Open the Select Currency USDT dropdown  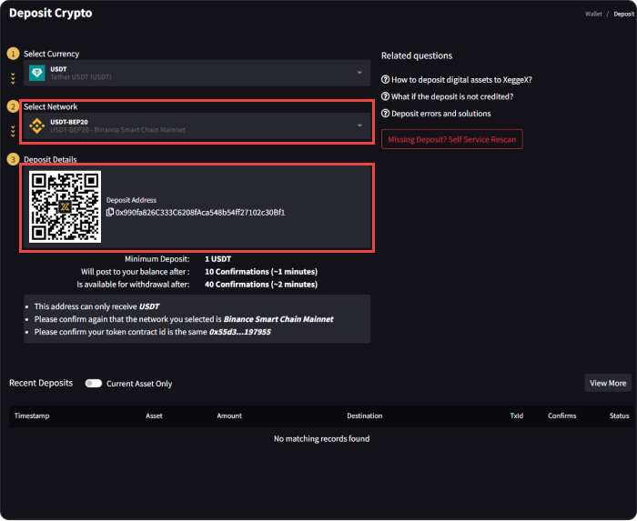tap(197, 73)
